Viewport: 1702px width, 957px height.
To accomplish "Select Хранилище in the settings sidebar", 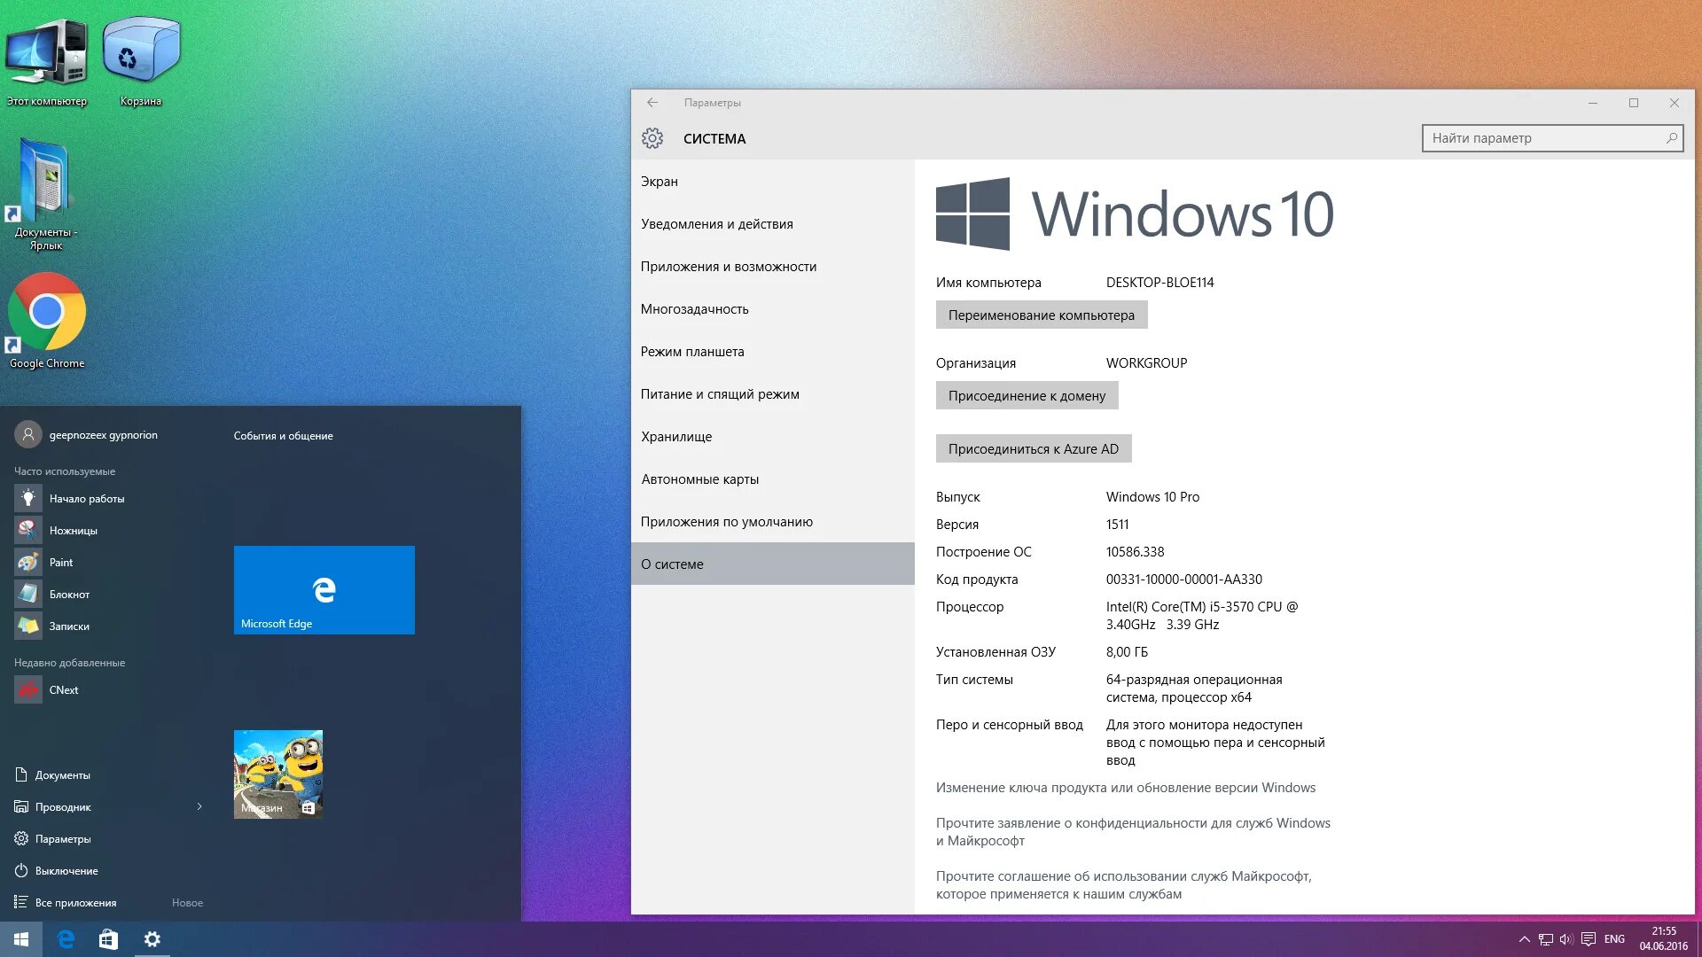I will coord(676,437).
